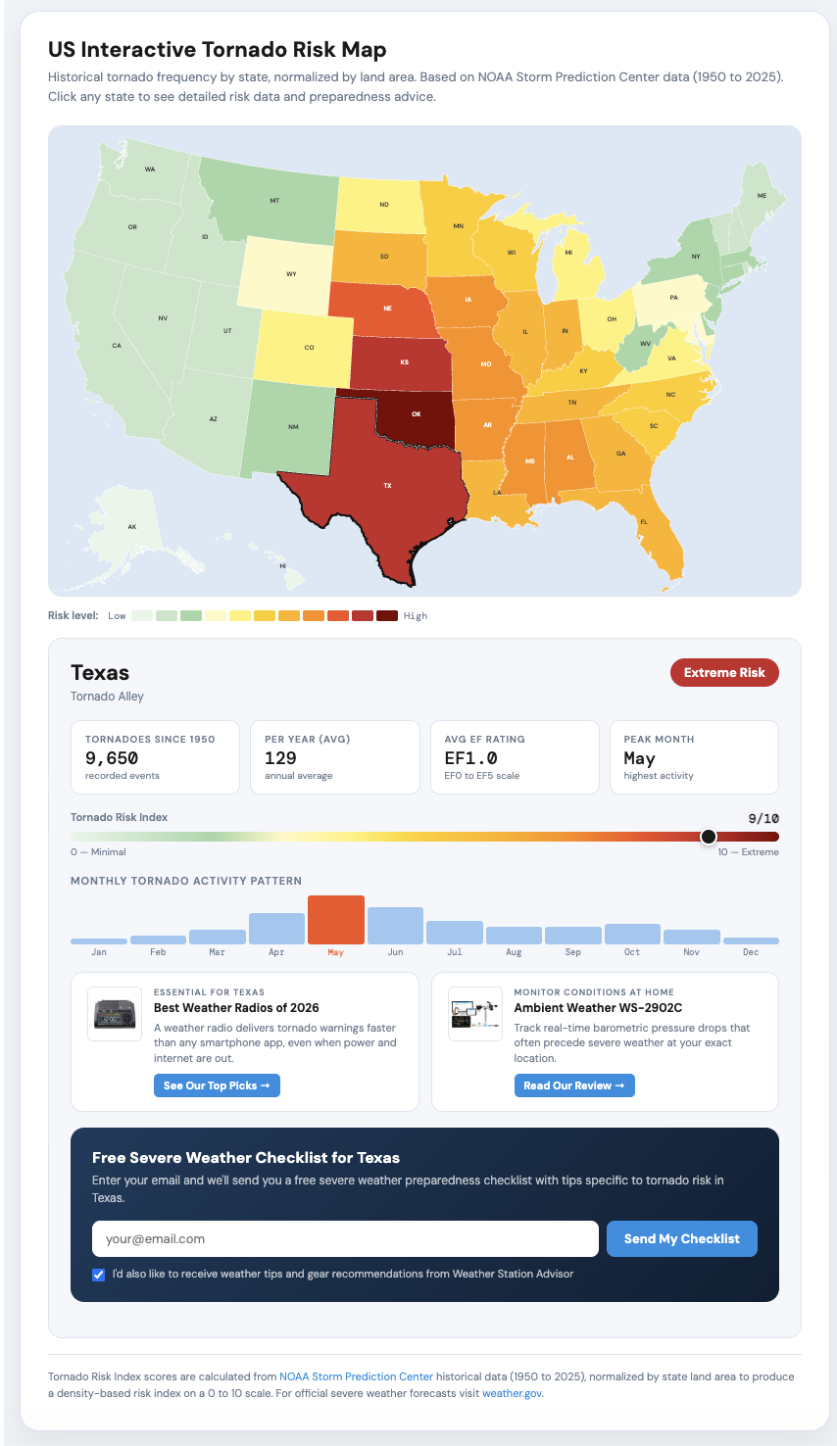The width and height of the screenshot is (837, 1446).
Task: Select Nebraska on the risk map
Action: [387, 309]
